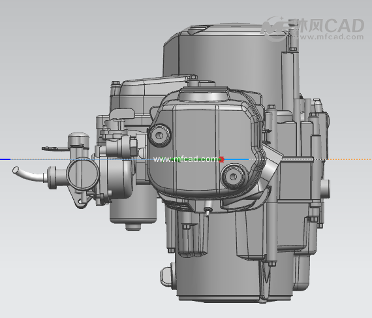Open the www.mfcad.com link under logo
The width and height of the screenshot is (372, 318).
pyautogui.click(x=332, y=37)
